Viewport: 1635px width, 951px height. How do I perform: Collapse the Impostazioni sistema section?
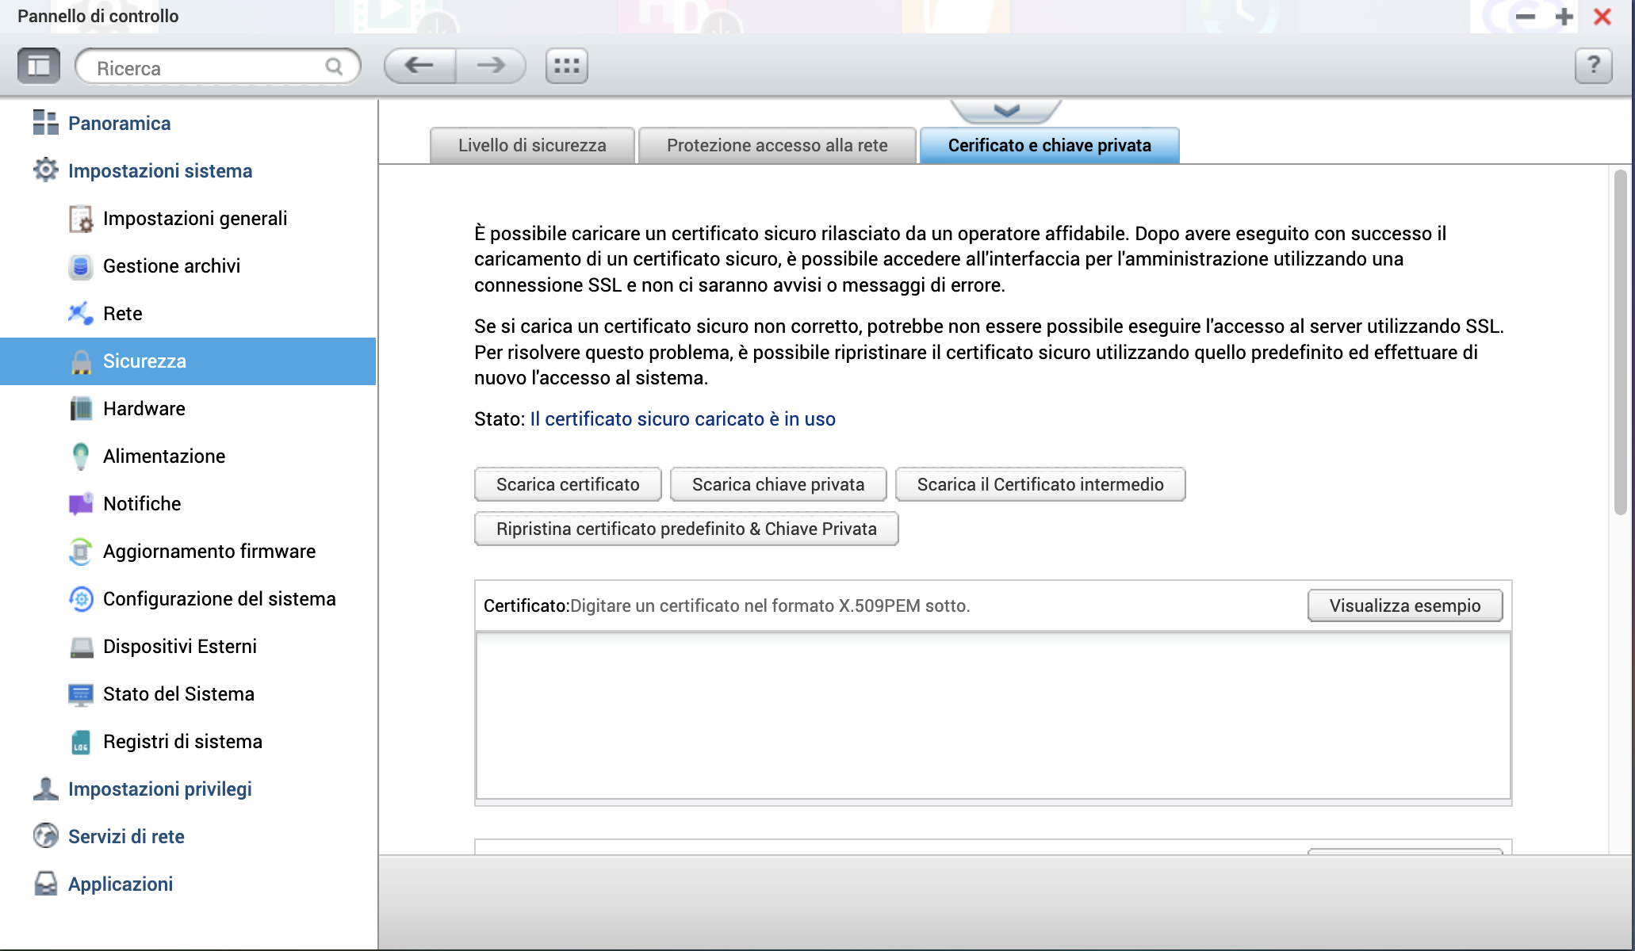pyautogui.click(x=159, y=171)
